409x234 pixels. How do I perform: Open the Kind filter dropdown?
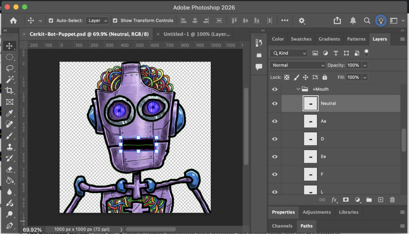click(288, 53)
